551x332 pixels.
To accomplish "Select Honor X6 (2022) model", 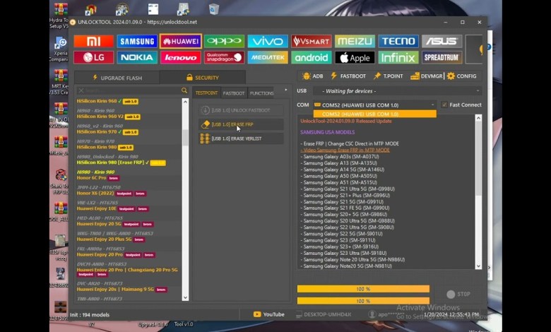I will pos(112,194).
